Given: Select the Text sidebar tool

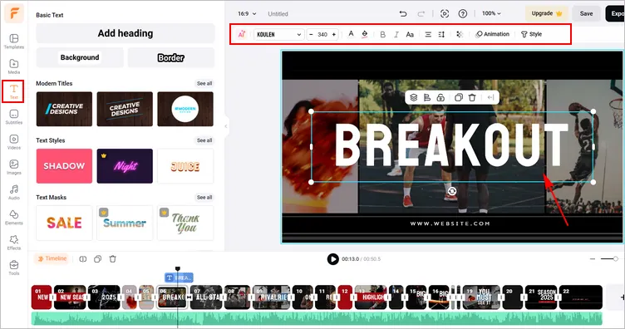Looking at the screenshot, I should pos(13,91).
